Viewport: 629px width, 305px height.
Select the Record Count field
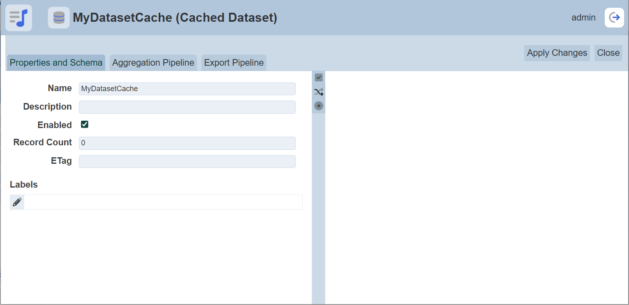tap(187, 143)
